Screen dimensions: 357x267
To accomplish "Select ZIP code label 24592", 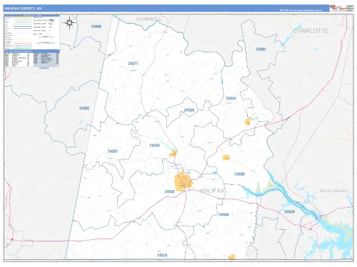I will pyautogui.click(x=170, y=191).
